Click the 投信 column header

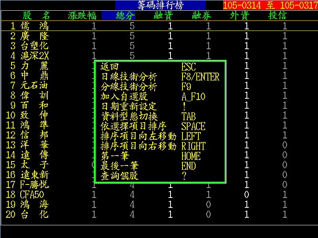(x=277, y=15)
